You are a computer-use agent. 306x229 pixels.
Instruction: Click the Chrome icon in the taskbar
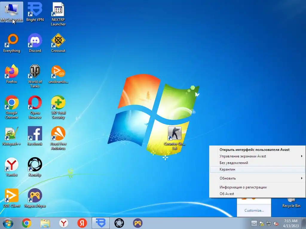click(27, 223)
